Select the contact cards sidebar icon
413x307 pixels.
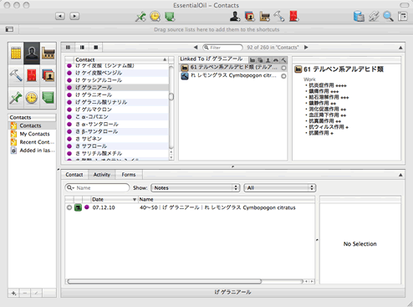point(48,75)
